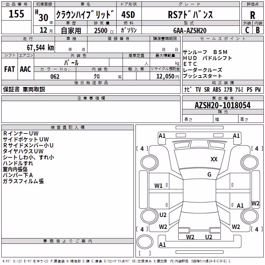Click the rating legend line at bottom
Viewport: 265px width, 265px height.
pyautogui.click(x=117, y=261)
